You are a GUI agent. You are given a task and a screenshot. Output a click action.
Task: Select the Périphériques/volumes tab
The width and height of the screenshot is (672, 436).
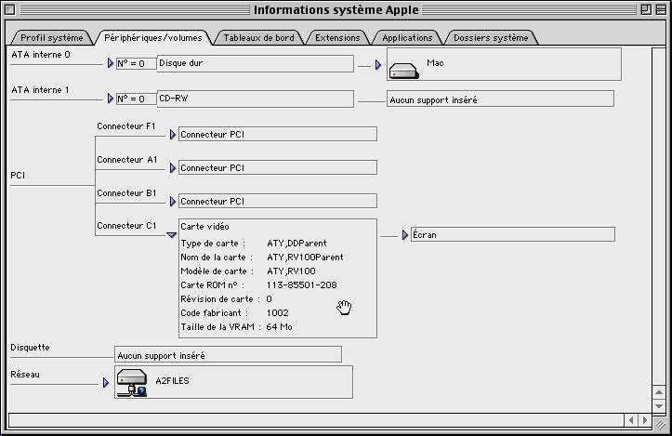coord(153,38)
